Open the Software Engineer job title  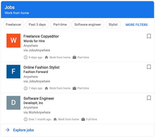(39, 98)
